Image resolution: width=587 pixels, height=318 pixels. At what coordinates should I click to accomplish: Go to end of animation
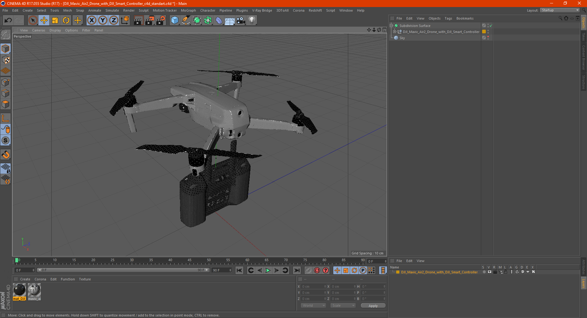coord(297,270)
